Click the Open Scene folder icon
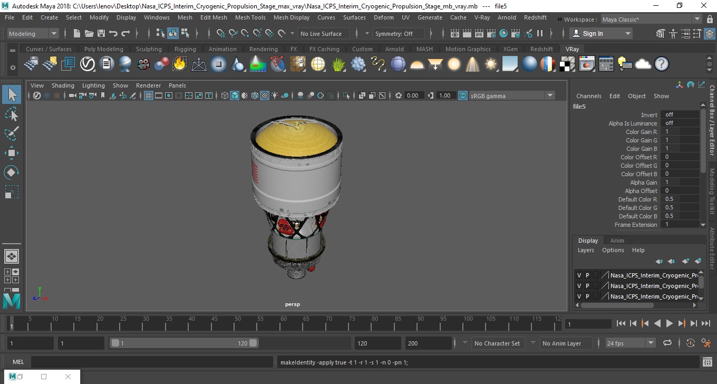This screenshot has height=384, width=717. [x=89, y=33]
